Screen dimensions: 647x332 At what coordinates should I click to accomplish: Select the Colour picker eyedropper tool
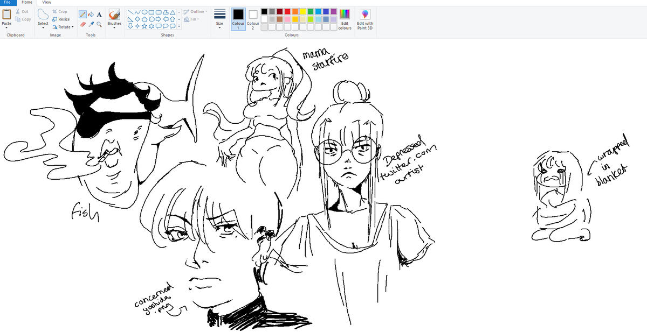point(91,24)
